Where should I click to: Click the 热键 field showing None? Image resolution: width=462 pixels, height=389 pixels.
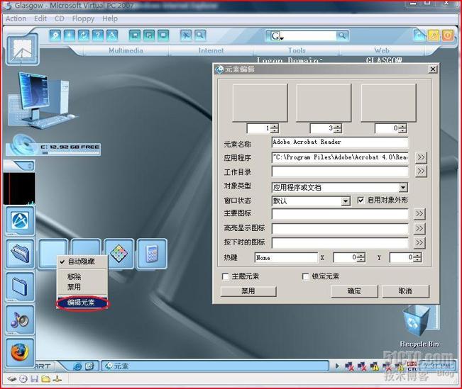point(286,258)
